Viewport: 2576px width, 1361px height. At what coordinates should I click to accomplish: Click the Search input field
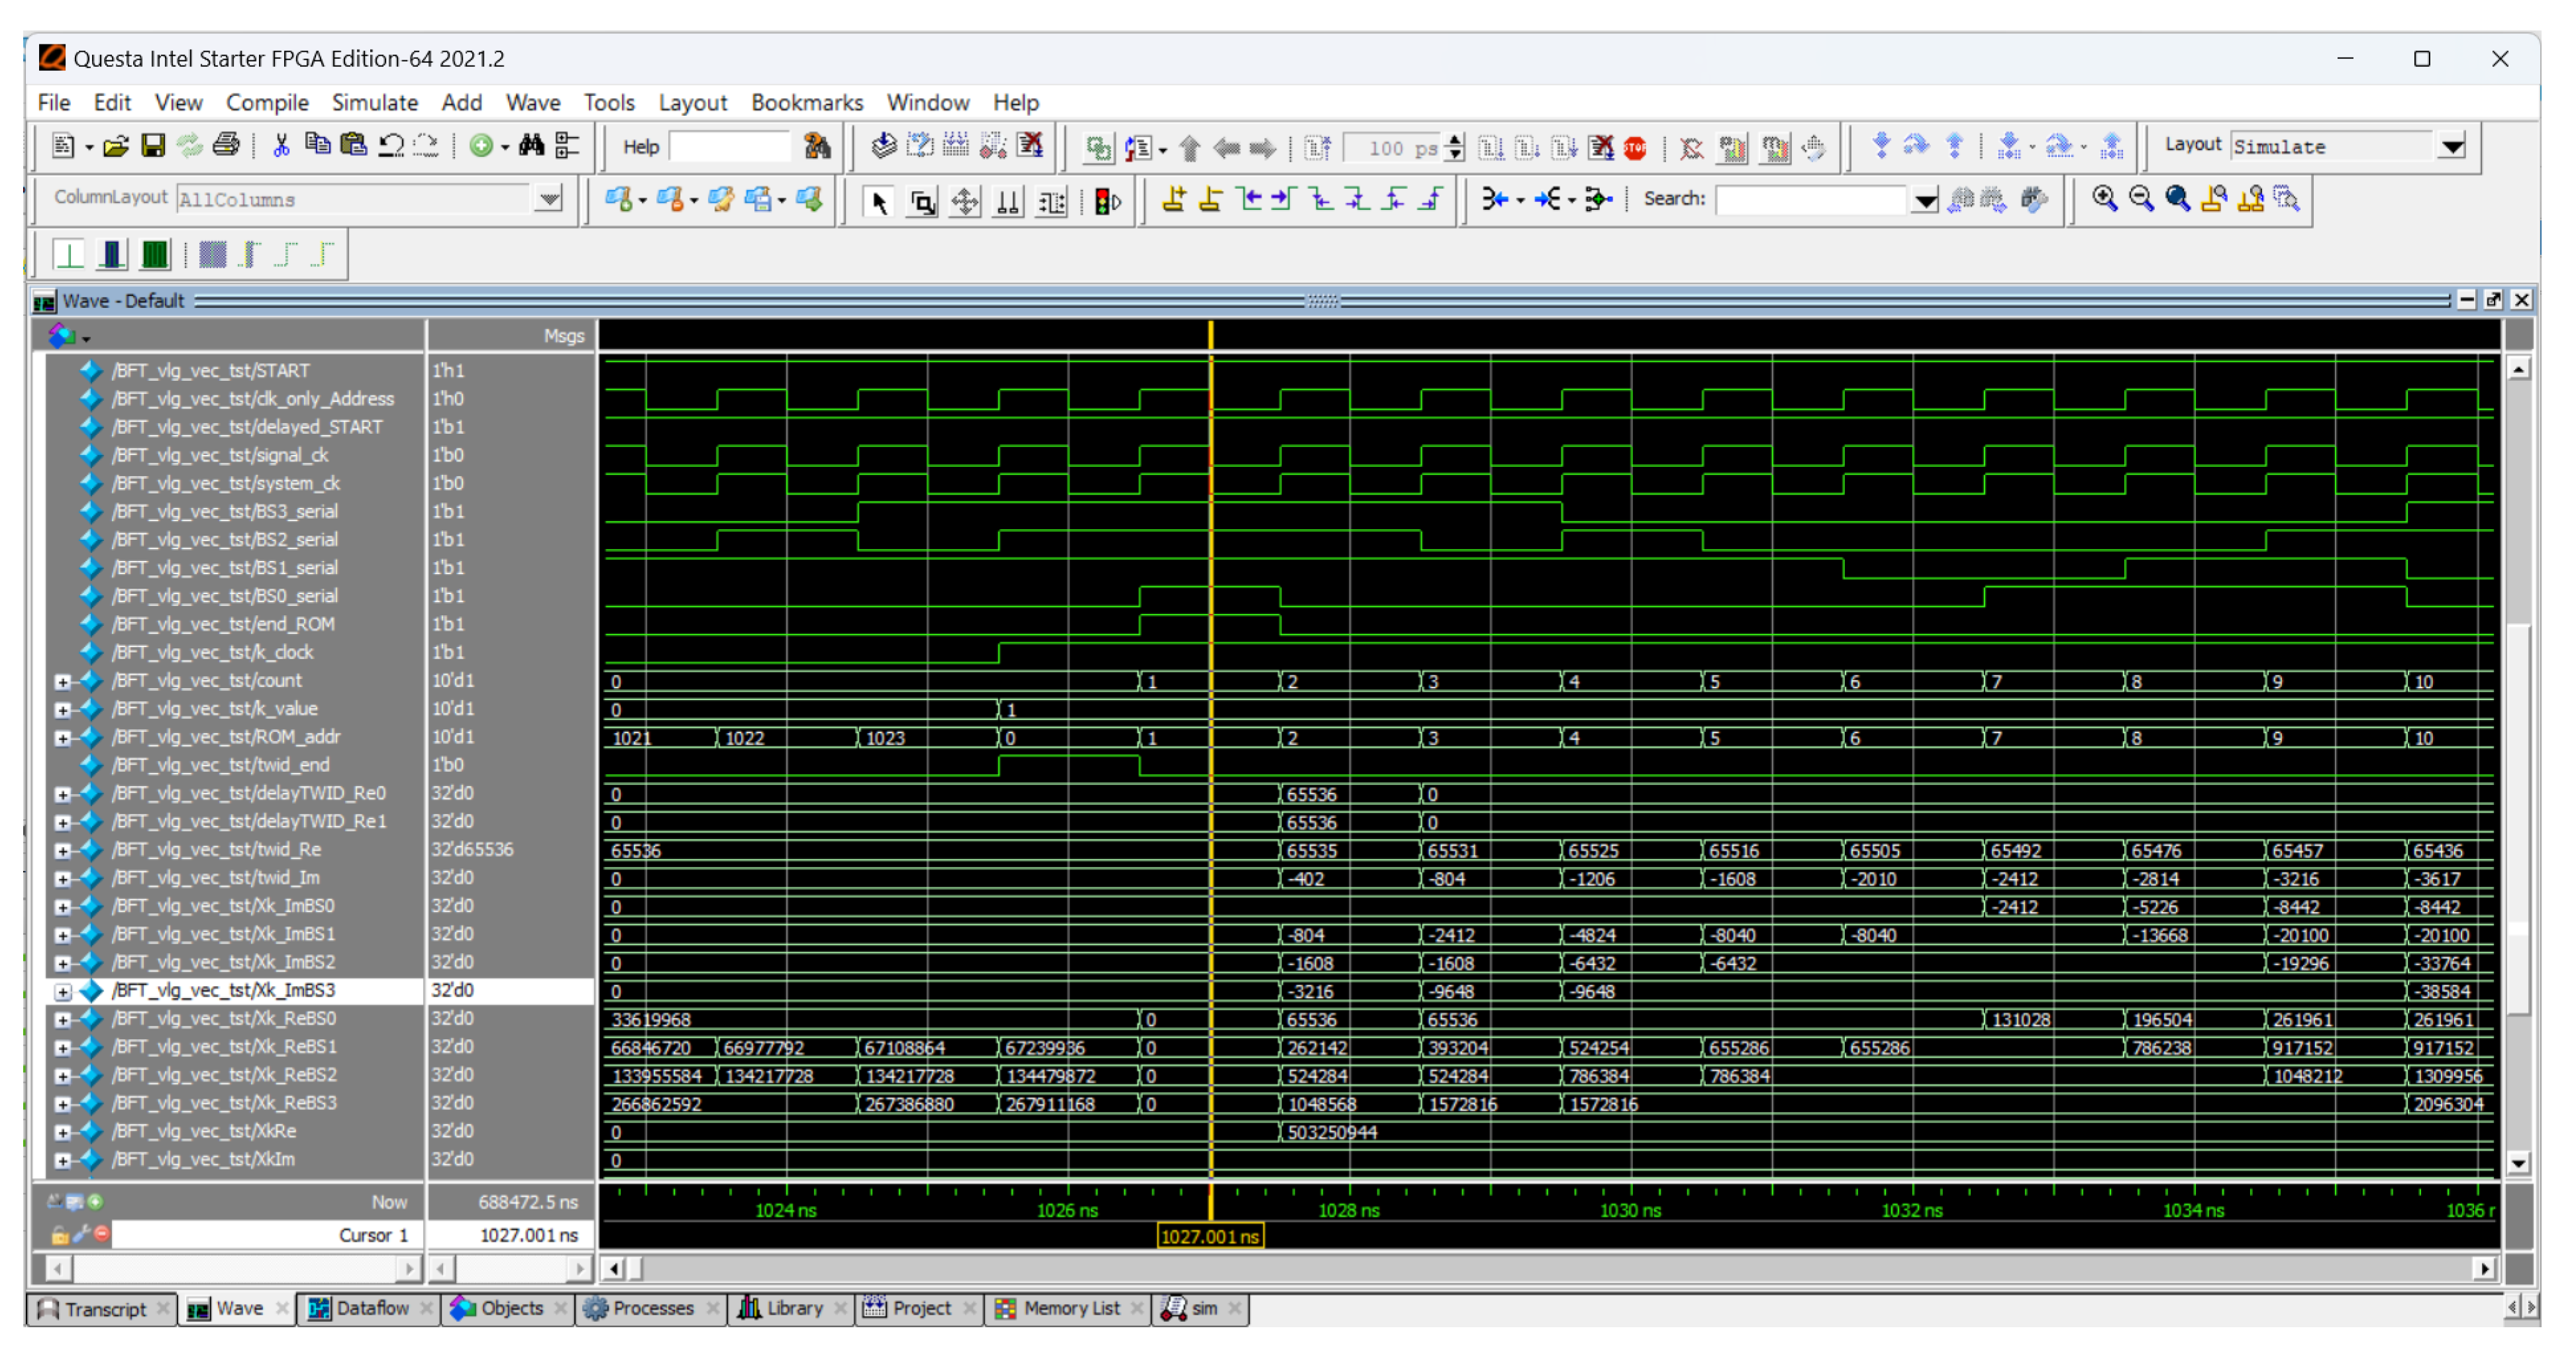(x=1810, y=199)
